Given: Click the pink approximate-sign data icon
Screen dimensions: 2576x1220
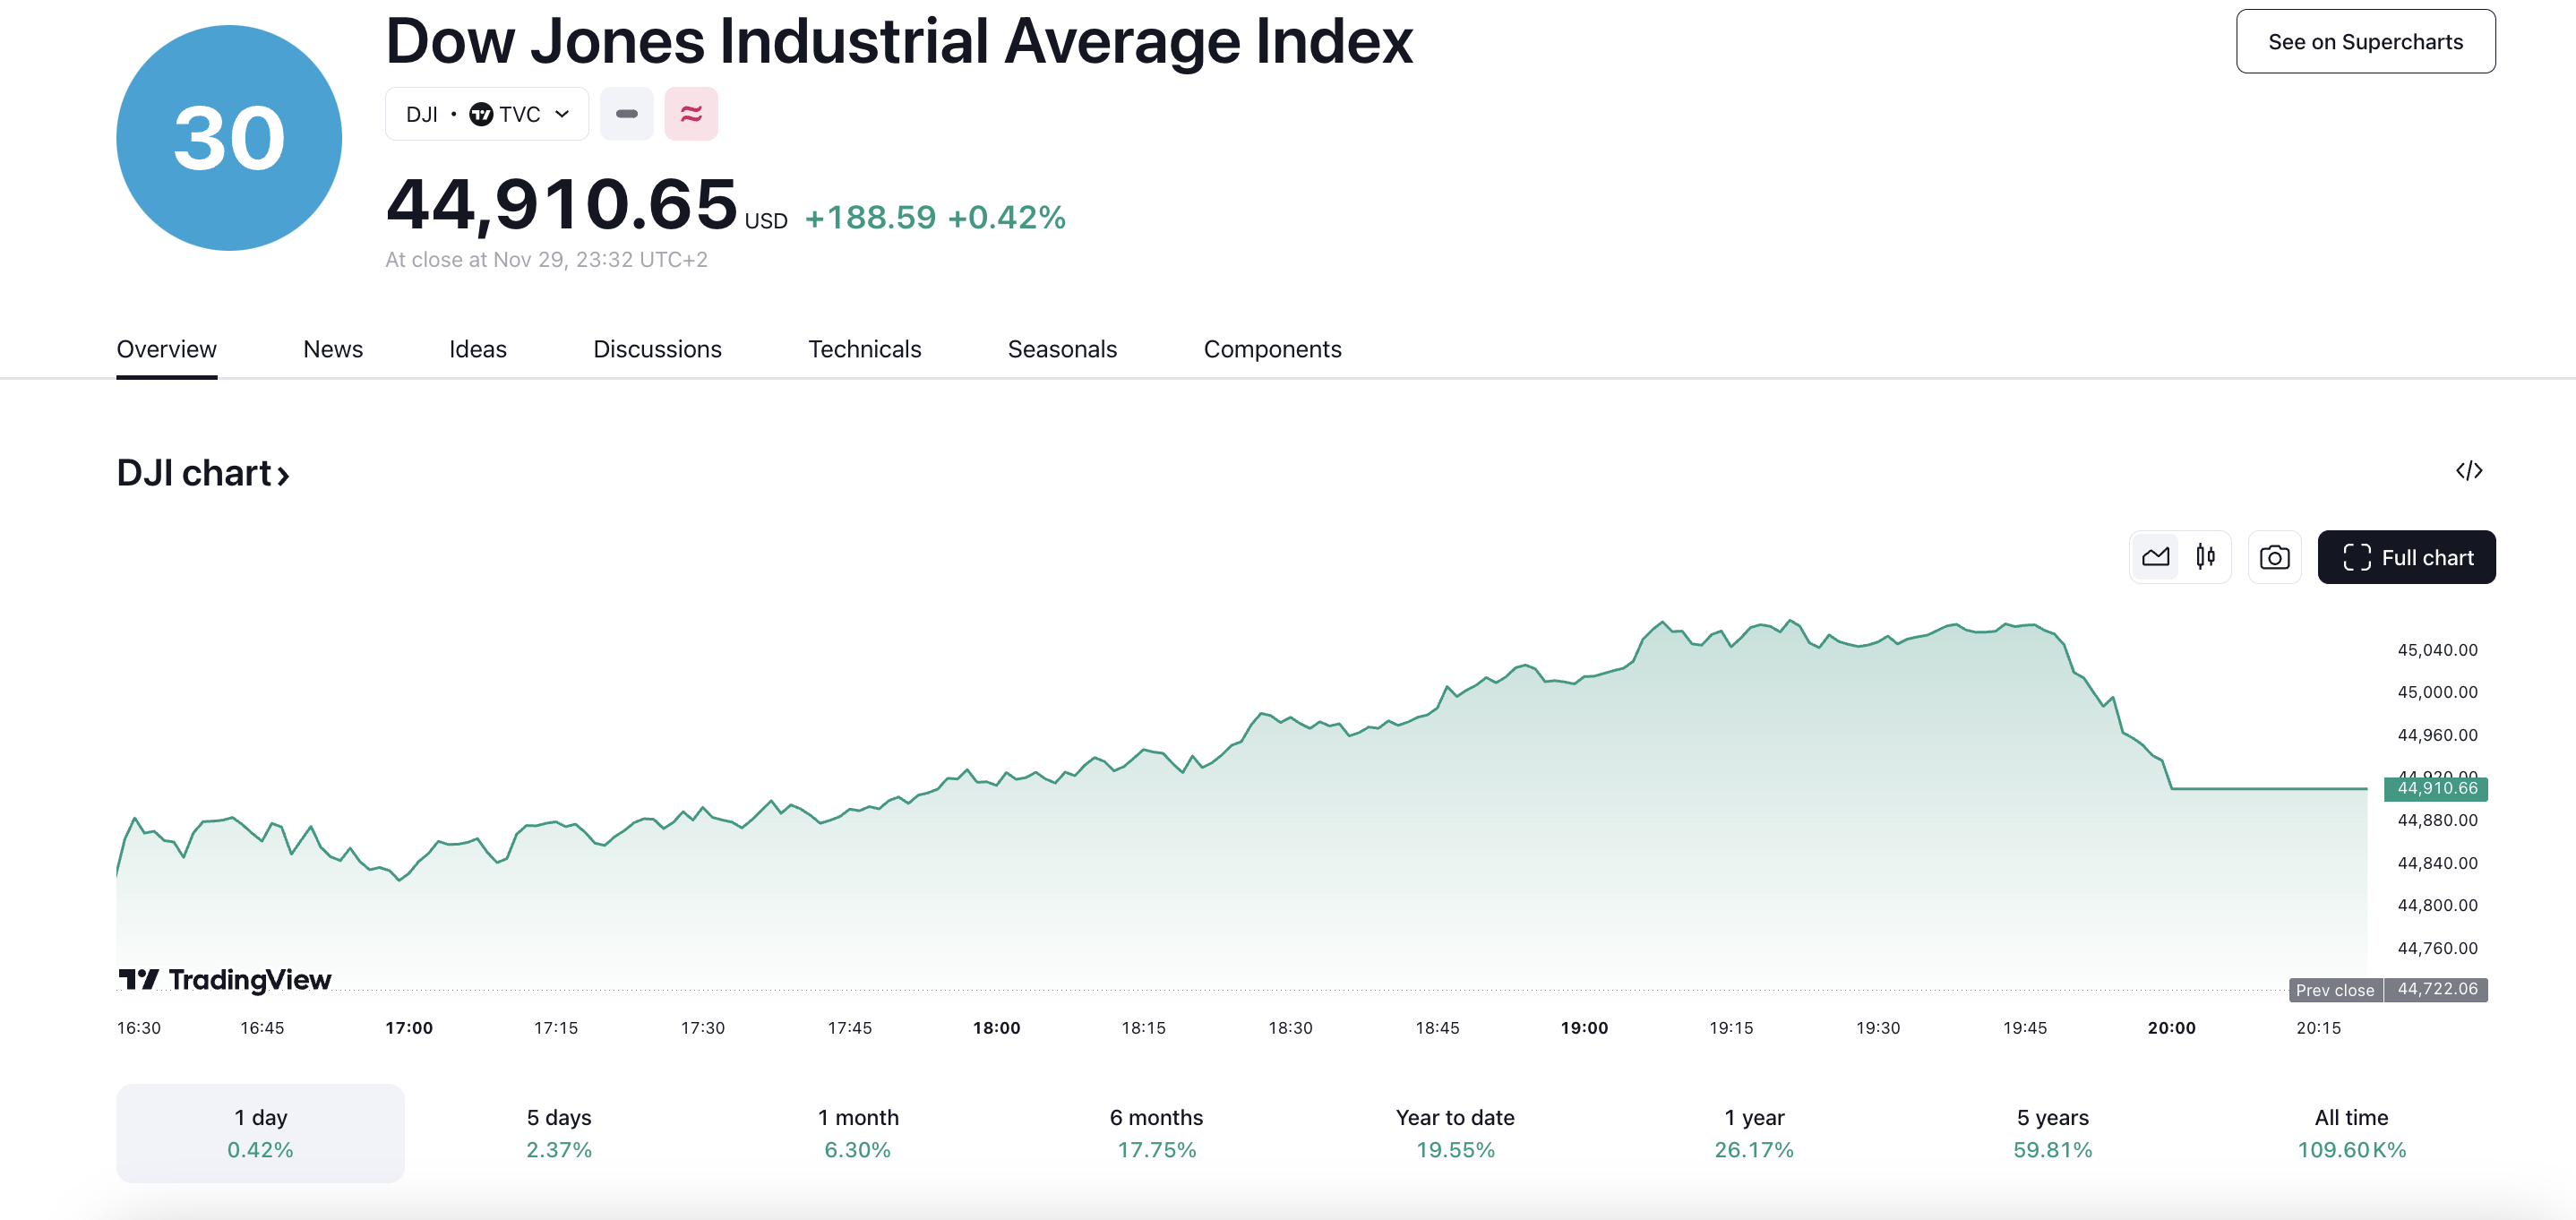Looking at the screenshot, I should [691, 114].
